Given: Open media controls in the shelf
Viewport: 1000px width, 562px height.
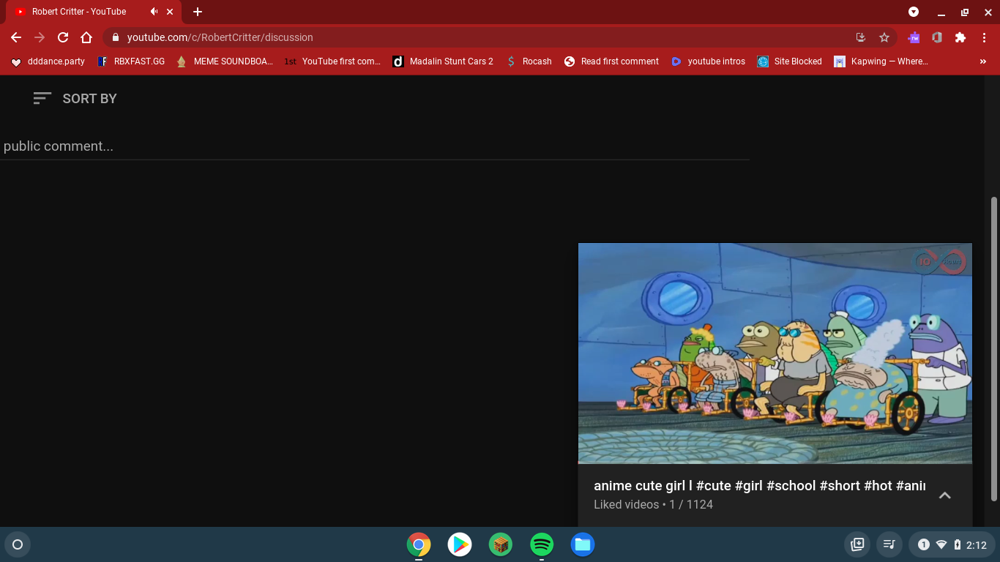Looking at the screenshot, I should [889, 544].
